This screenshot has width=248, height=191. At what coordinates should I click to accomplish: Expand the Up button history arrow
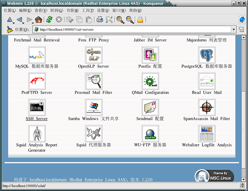(x=14, y=23)
